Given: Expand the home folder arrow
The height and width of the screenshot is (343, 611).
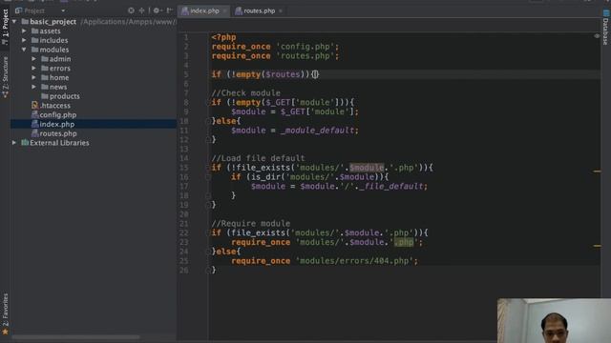Looking at the screenshot, I should 34,77.
